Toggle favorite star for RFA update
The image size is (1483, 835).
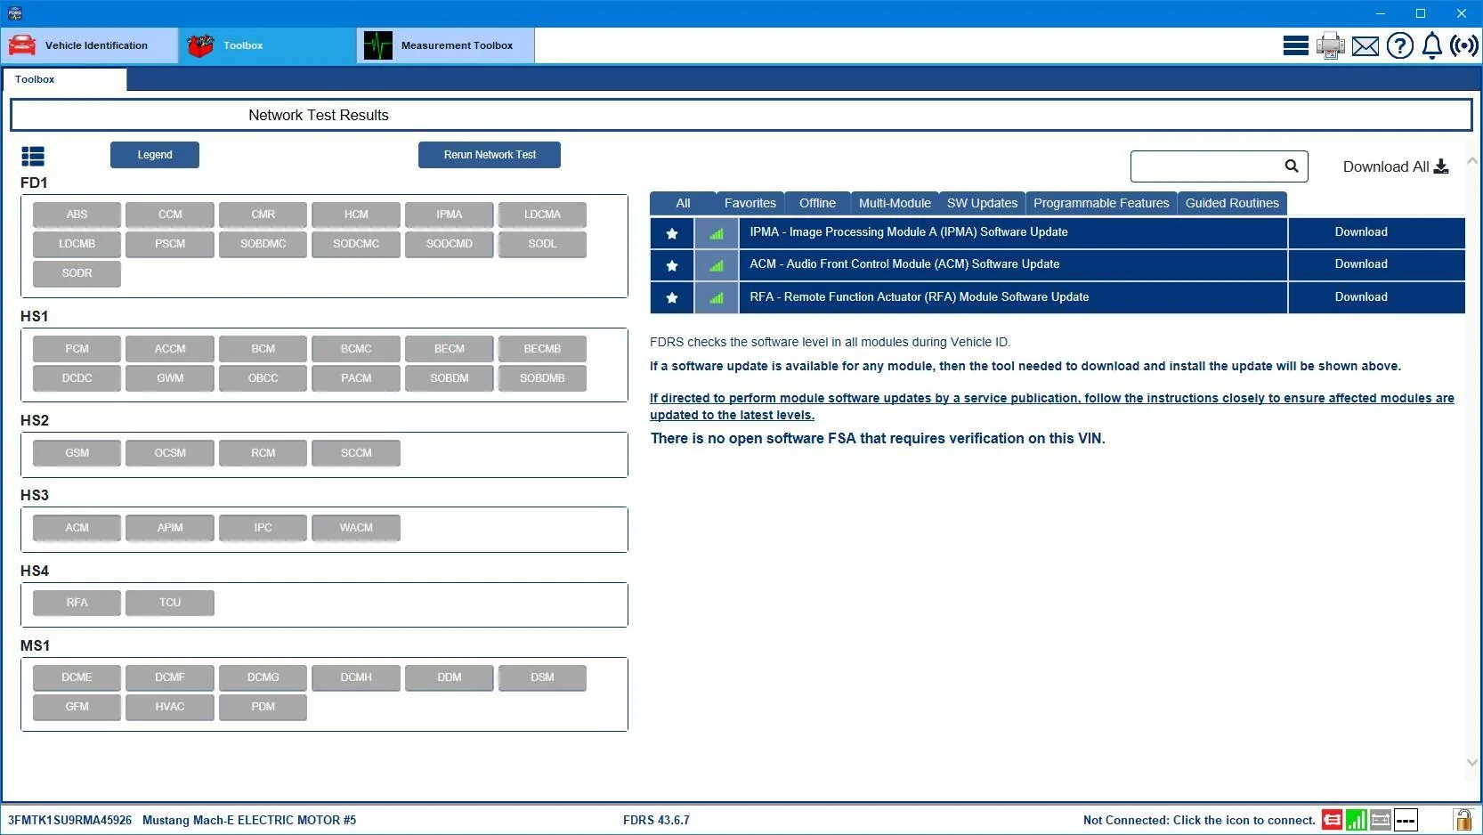[x=672, y=297]
